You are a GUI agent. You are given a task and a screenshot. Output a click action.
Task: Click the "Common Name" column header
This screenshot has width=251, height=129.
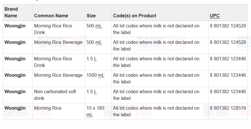point(51,16)
